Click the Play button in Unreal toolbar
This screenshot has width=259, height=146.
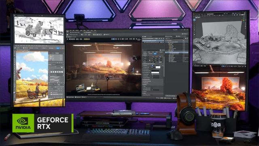tap(94, 34)
